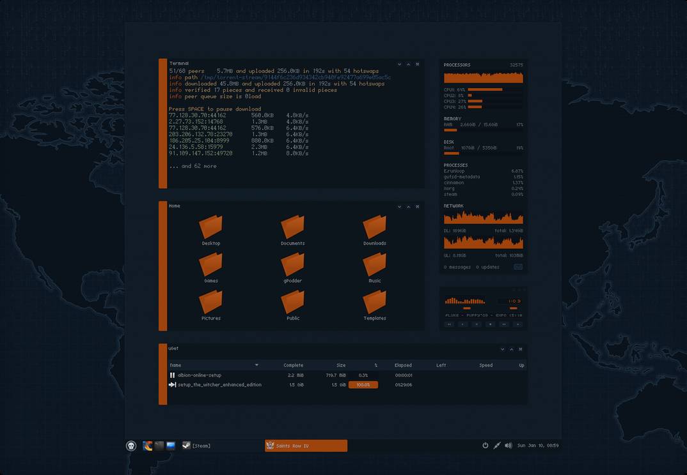This screenshot has height=475, width=687.
Task: Sort uGet list by % column
Action: (x=376, y=365)
